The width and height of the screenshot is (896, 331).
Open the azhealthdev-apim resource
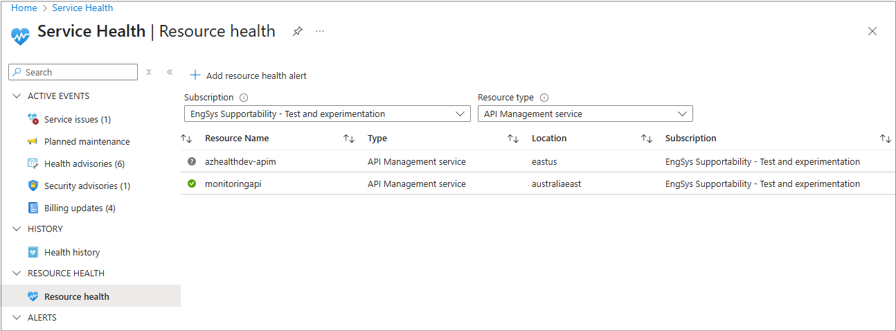coord(240,161)
